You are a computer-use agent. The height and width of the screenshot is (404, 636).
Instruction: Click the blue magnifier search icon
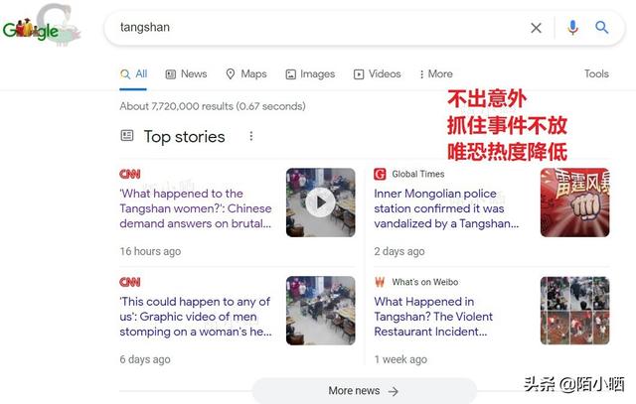601,28
